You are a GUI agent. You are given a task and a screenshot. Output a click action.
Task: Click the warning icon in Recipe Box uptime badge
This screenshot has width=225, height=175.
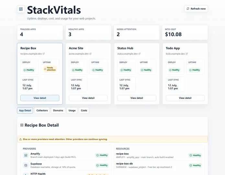[x=45, y=69]
